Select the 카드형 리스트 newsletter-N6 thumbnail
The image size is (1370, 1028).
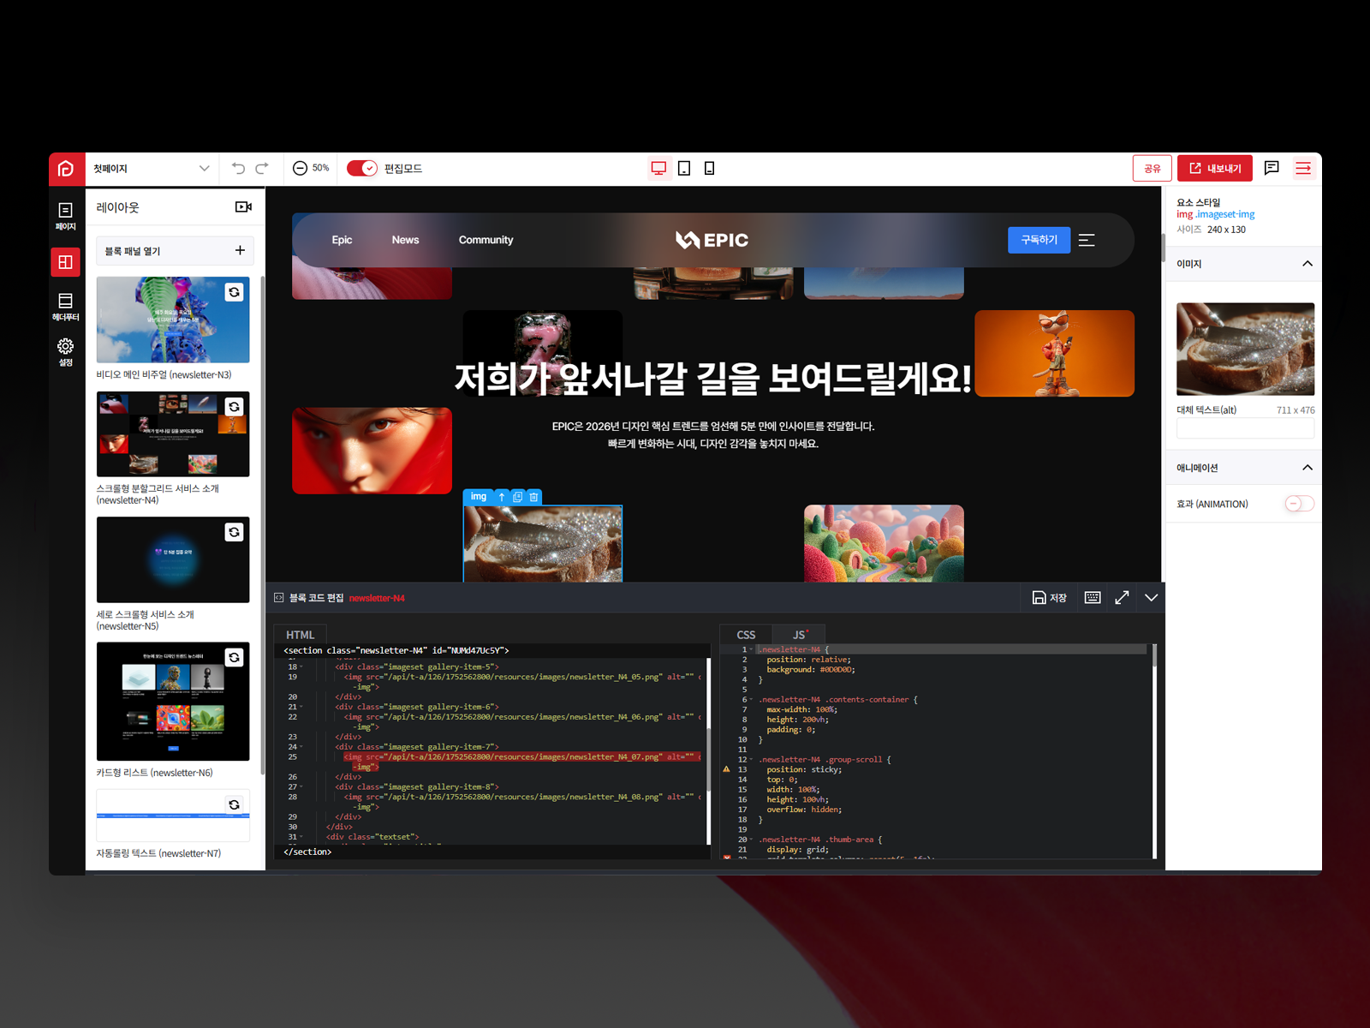pyautogui.click(x=173, y=702)
